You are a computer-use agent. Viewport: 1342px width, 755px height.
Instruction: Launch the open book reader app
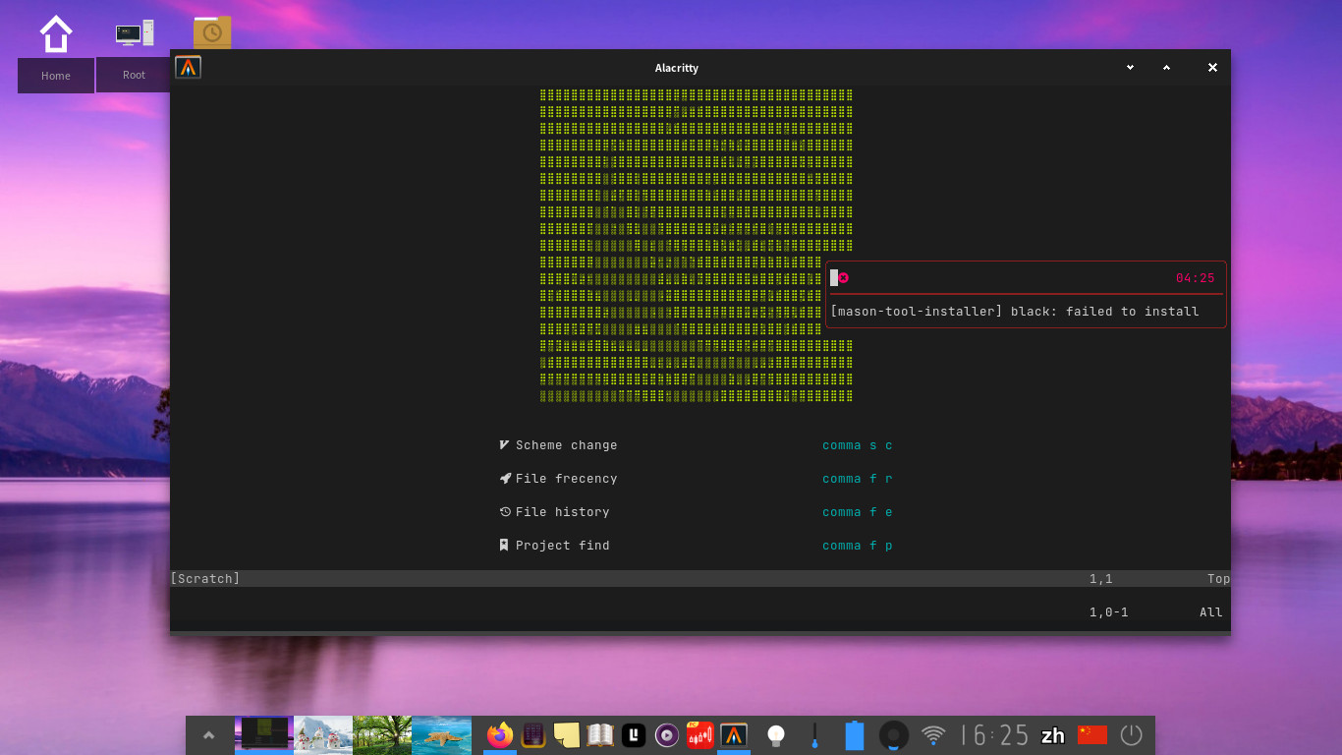[600, 734]
